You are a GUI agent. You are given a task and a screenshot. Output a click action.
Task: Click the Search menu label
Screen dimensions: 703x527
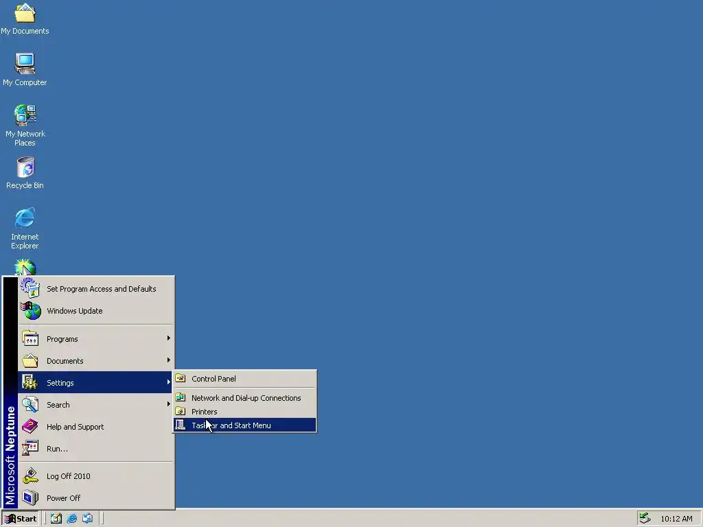(x=58, y=405)
